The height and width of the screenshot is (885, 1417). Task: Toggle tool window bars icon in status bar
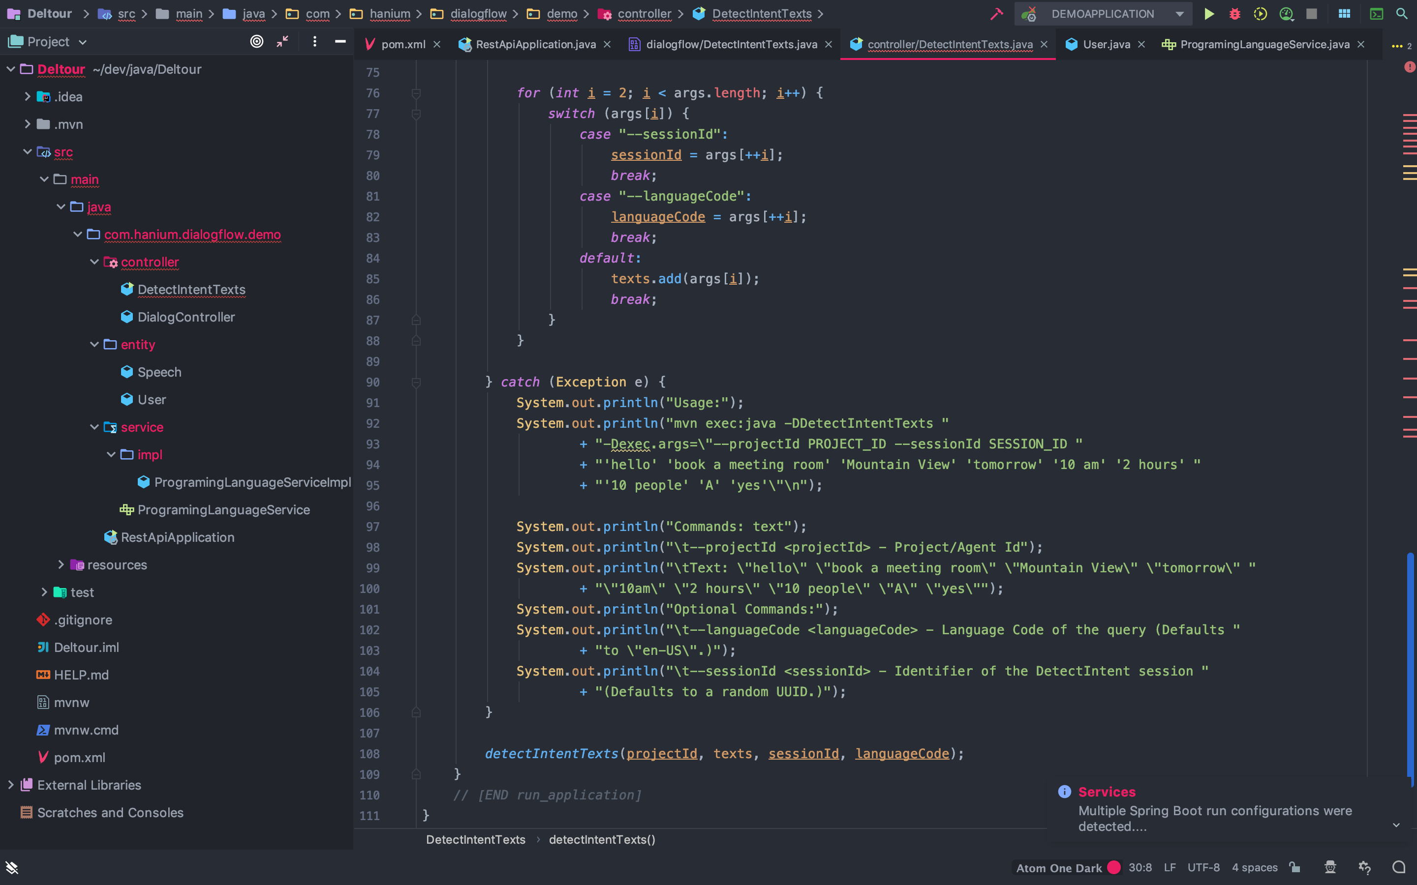click(12, 867)
